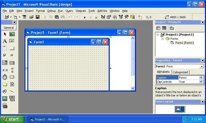Click the Open Project folder icon
Image resolution: width=206 pixels, height=123 pixels.
tap(31, 17)
